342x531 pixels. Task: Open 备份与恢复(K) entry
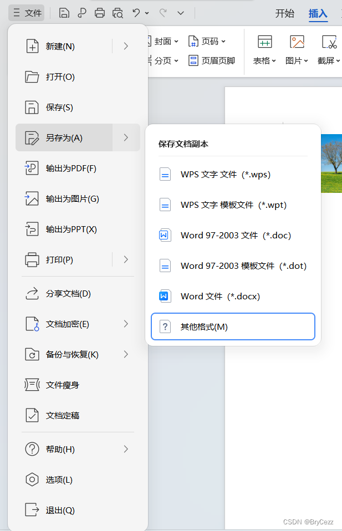pos(78,355)
